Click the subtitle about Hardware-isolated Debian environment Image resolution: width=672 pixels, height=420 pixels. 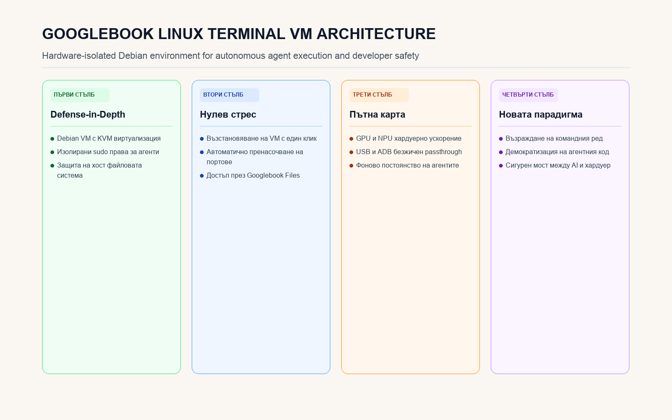tap(231, 56)
